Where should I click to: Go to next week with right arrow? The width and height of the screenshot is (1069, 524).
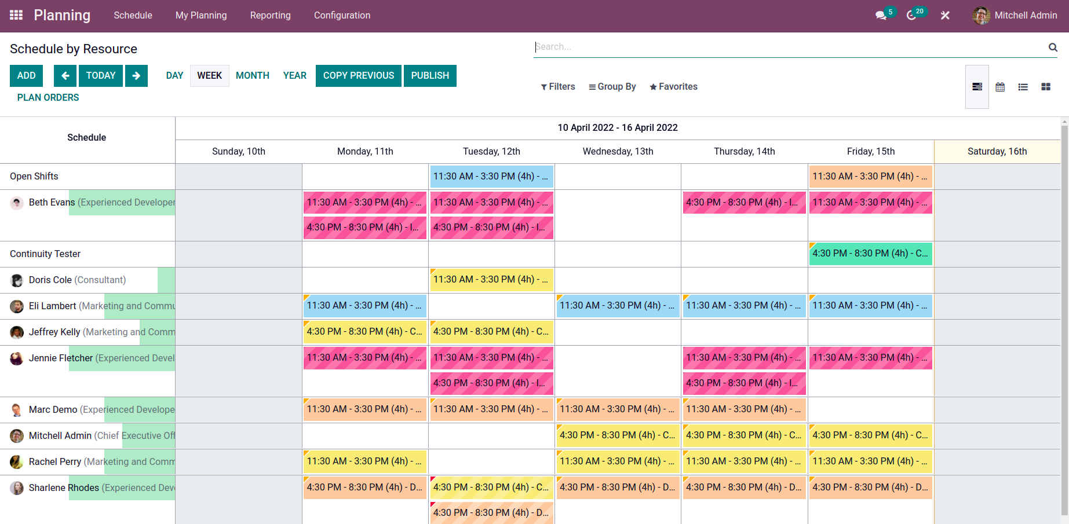point(136,75)
